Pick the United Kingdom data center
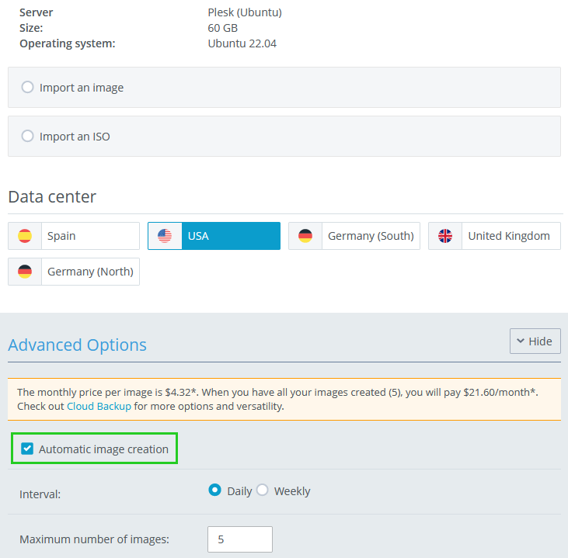Image resolution: width=568 pixels, height=558 pixels. [x=508, y=236]
